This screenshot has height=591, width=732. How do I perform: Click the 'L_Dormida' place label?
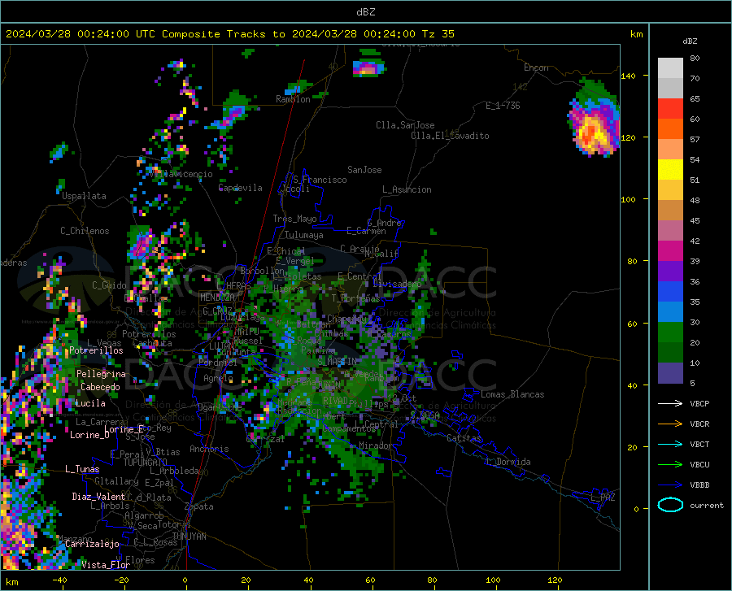click(x=508, y=462)
